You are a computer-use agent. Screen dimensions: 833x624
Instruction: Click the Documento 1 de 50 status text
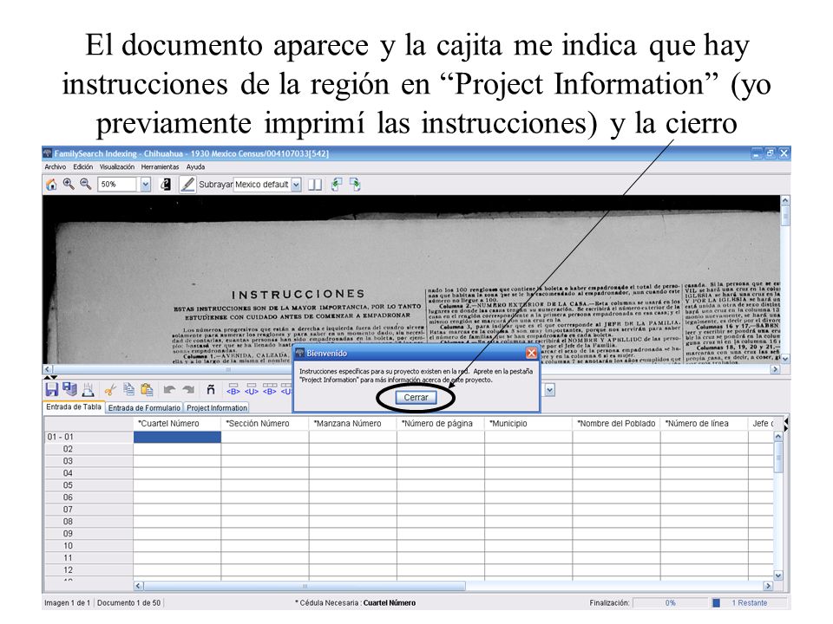[x=128, y=603]
